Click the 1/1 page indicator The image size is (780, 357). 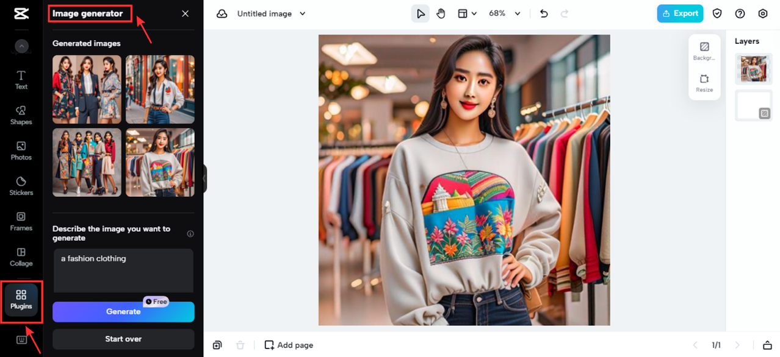[717, 345]
